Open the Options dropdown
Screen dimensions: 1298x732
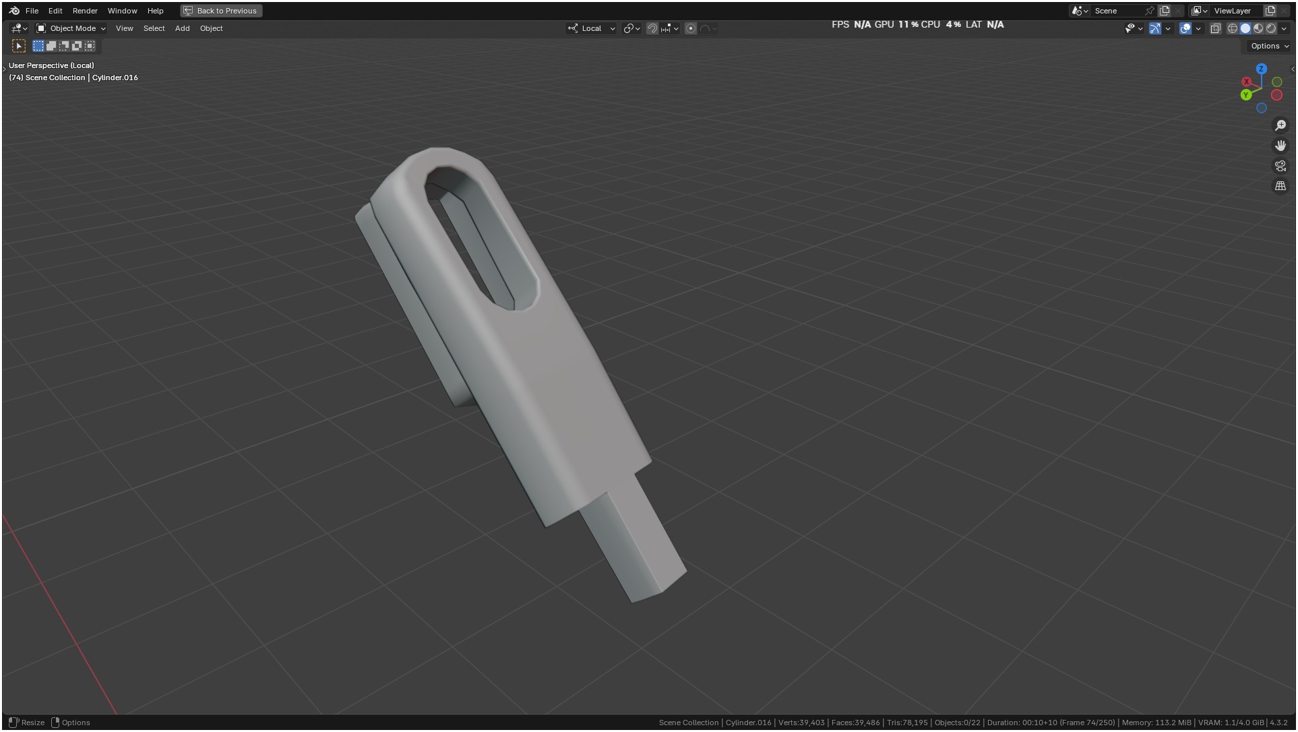coord(1269,46)
